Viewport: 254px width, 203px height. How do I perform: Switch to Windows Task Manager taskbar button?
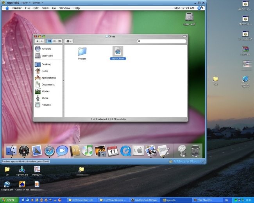point(145,200)
